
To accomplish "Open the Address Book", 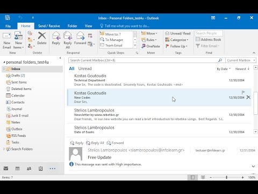I will [209, 39].
